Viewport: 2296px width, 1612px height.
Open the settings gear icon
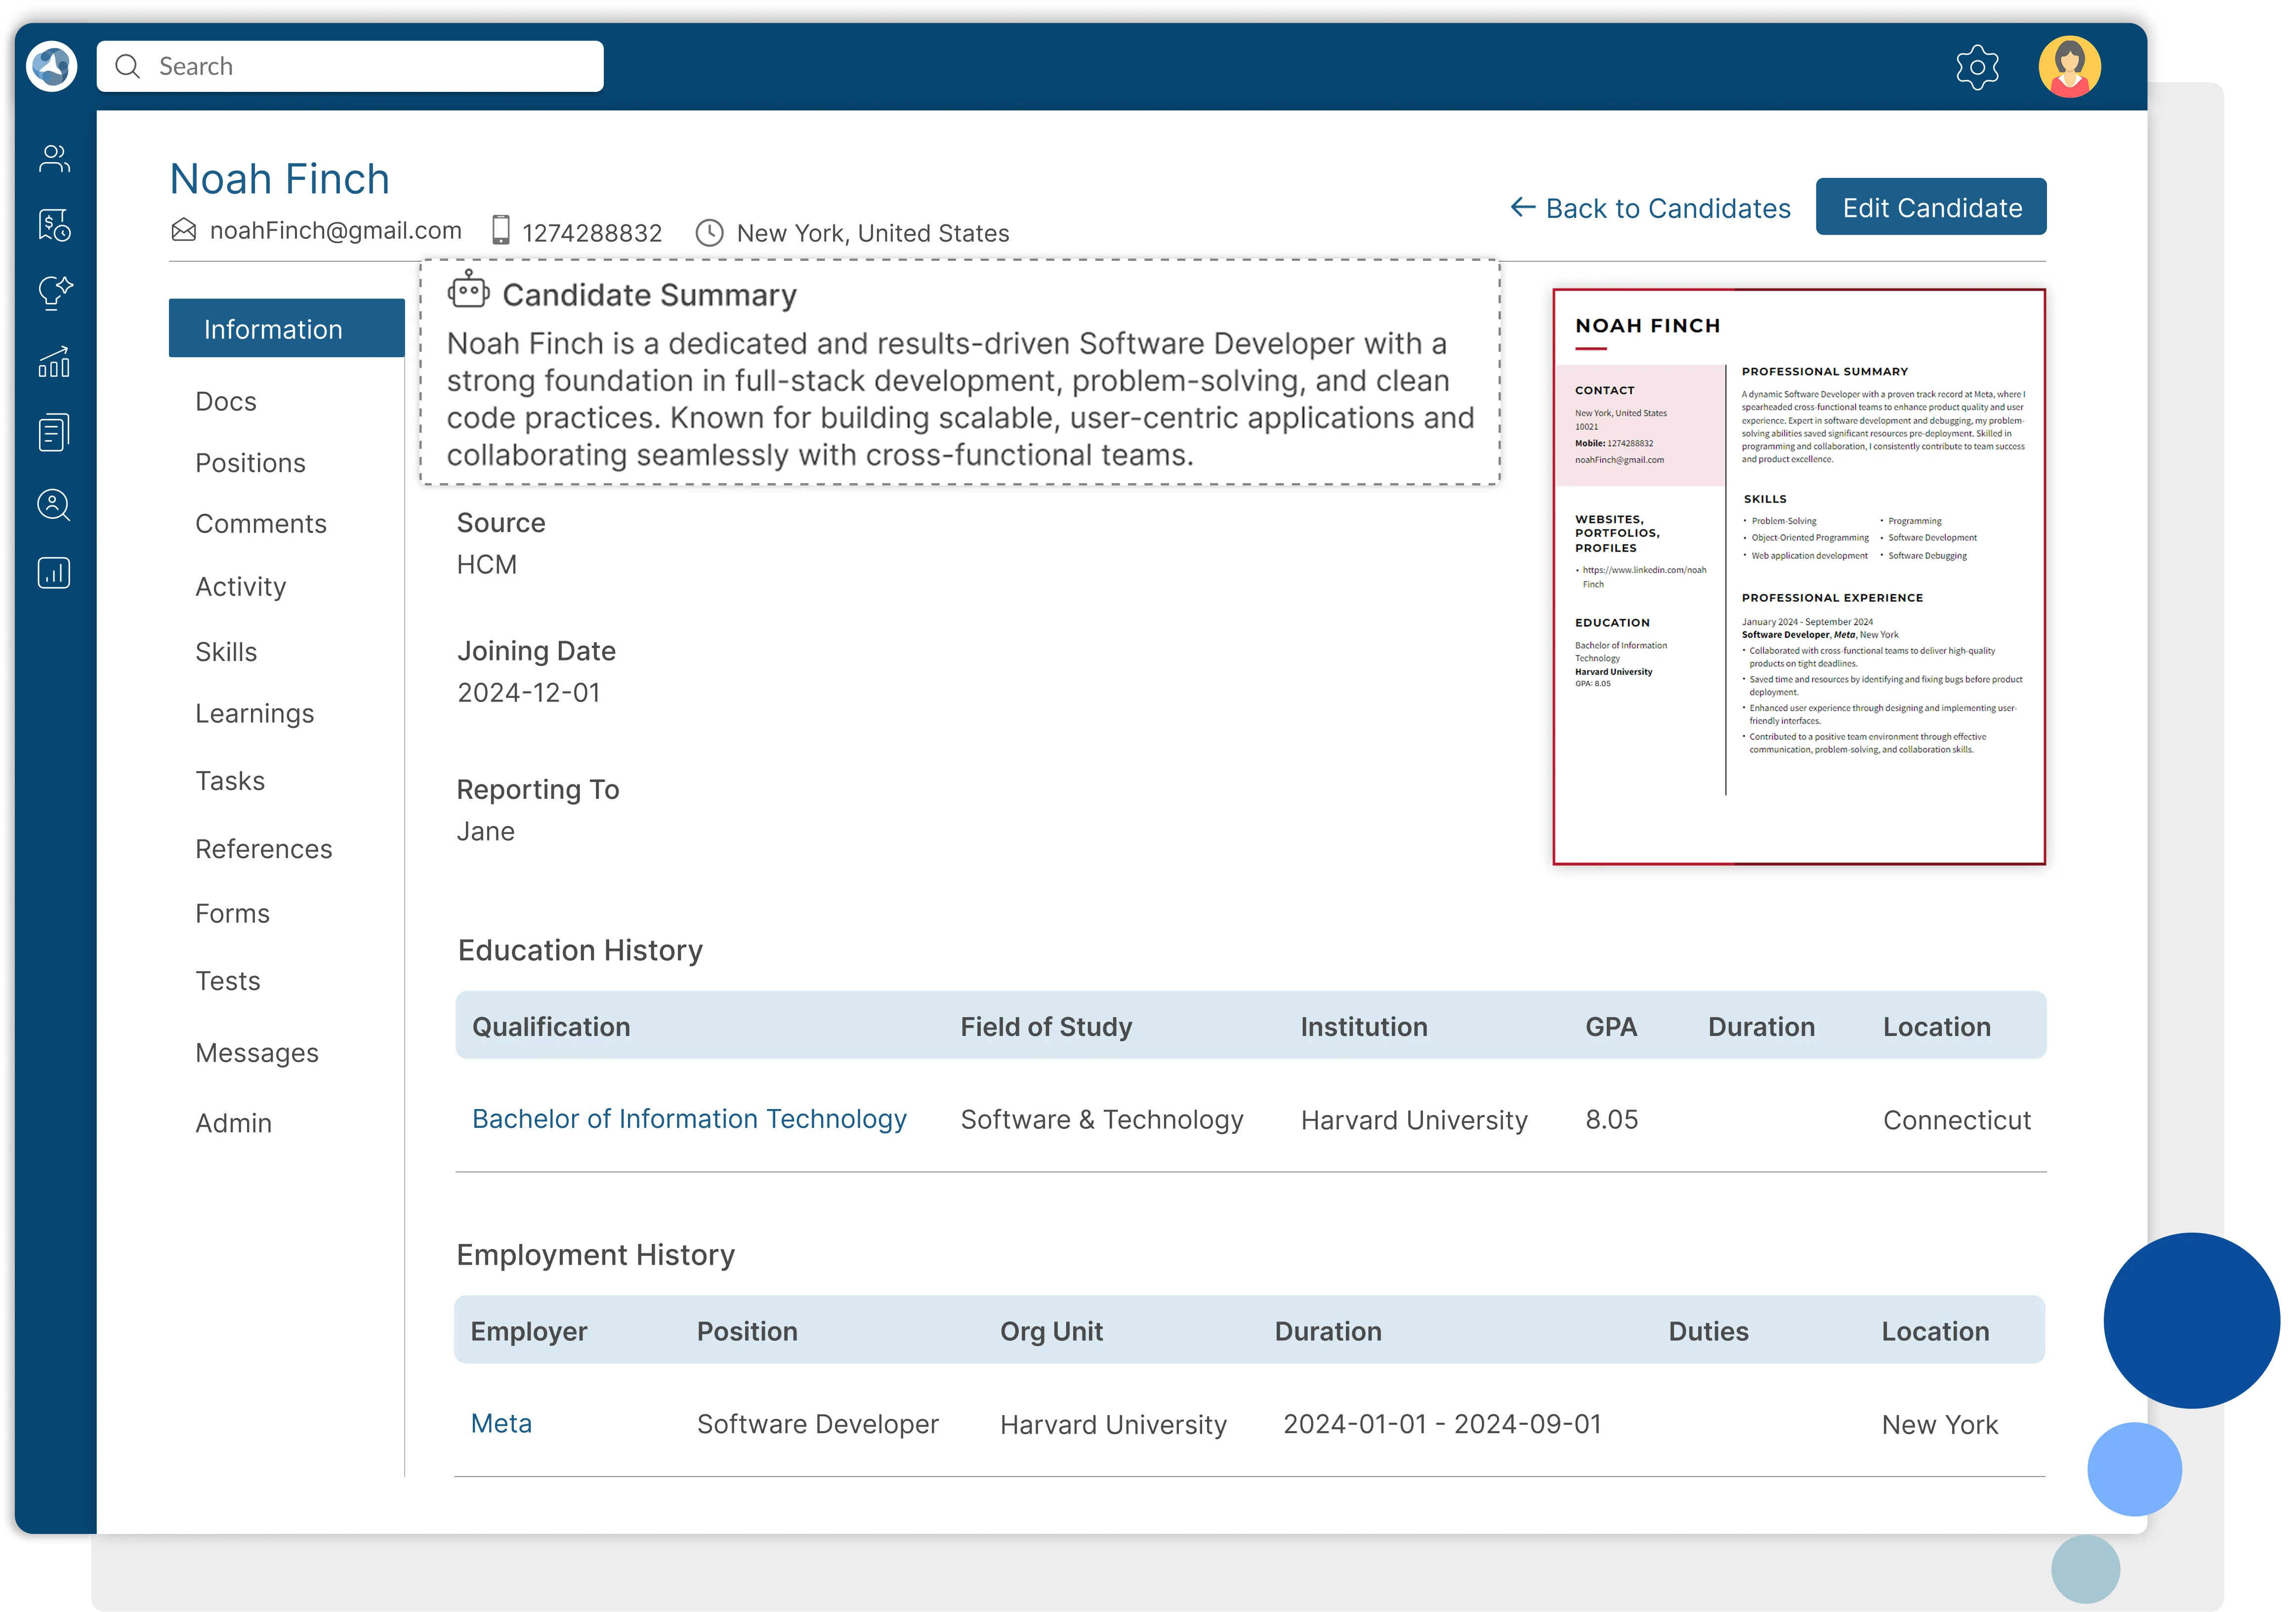click(1978, 66)
